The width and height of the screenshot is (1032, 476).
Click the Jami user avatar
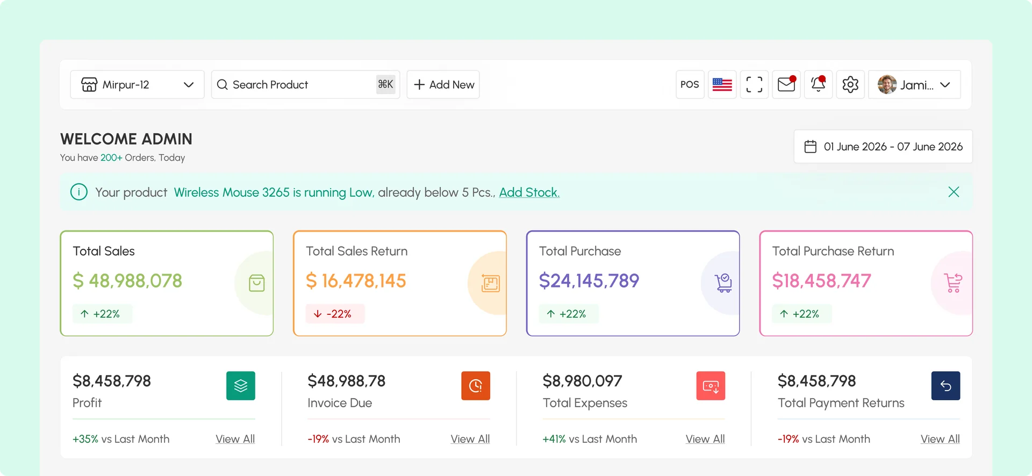point(887,84)
